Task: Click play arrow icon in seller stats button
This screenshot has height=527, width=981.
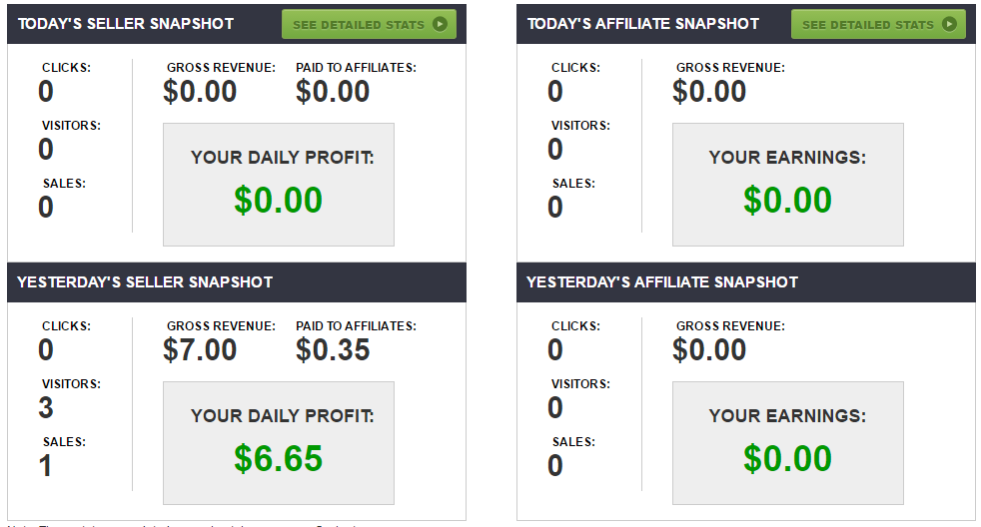Action: click(x=440, y=24)
